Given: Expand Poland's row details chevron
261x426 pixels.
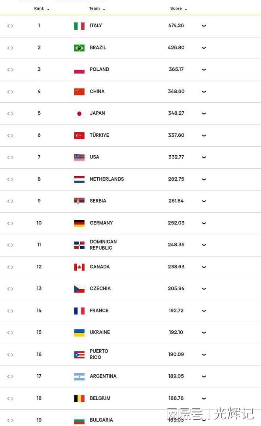Looking at the screenshot, I should click(204, 70).
